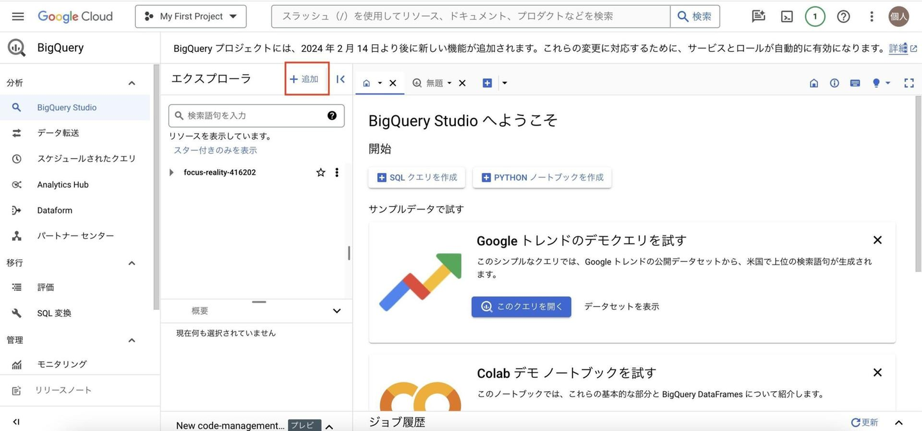
Task: Collapse the 管理 sidebar section
Action: pyautogui.click(x=131, y=340)
